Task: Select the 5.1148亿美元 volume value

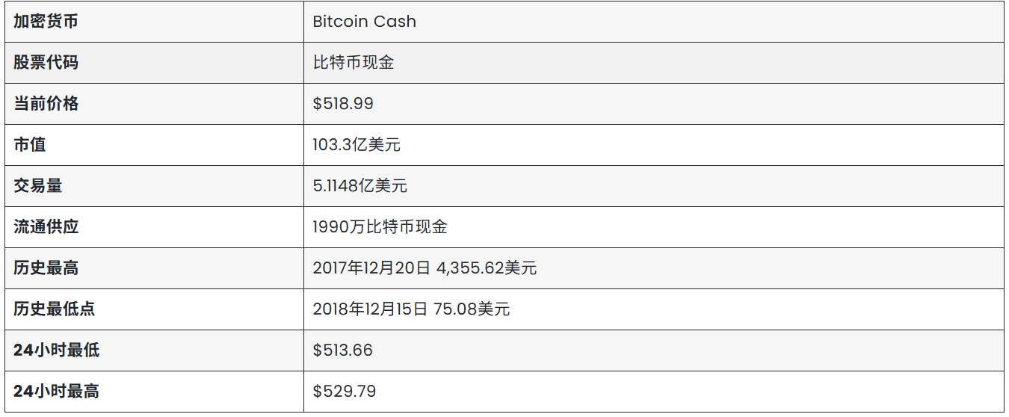Action: pyautogui.click(x=360, y=186)
